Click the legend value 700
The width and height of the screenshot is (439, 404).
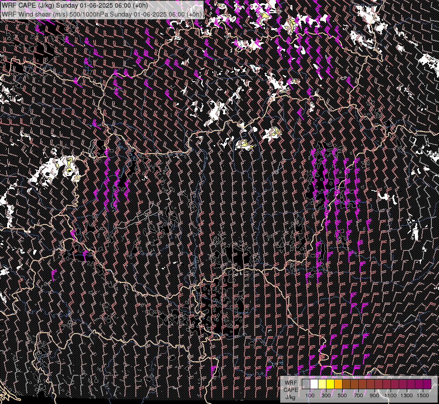click(x=358, y=395)
